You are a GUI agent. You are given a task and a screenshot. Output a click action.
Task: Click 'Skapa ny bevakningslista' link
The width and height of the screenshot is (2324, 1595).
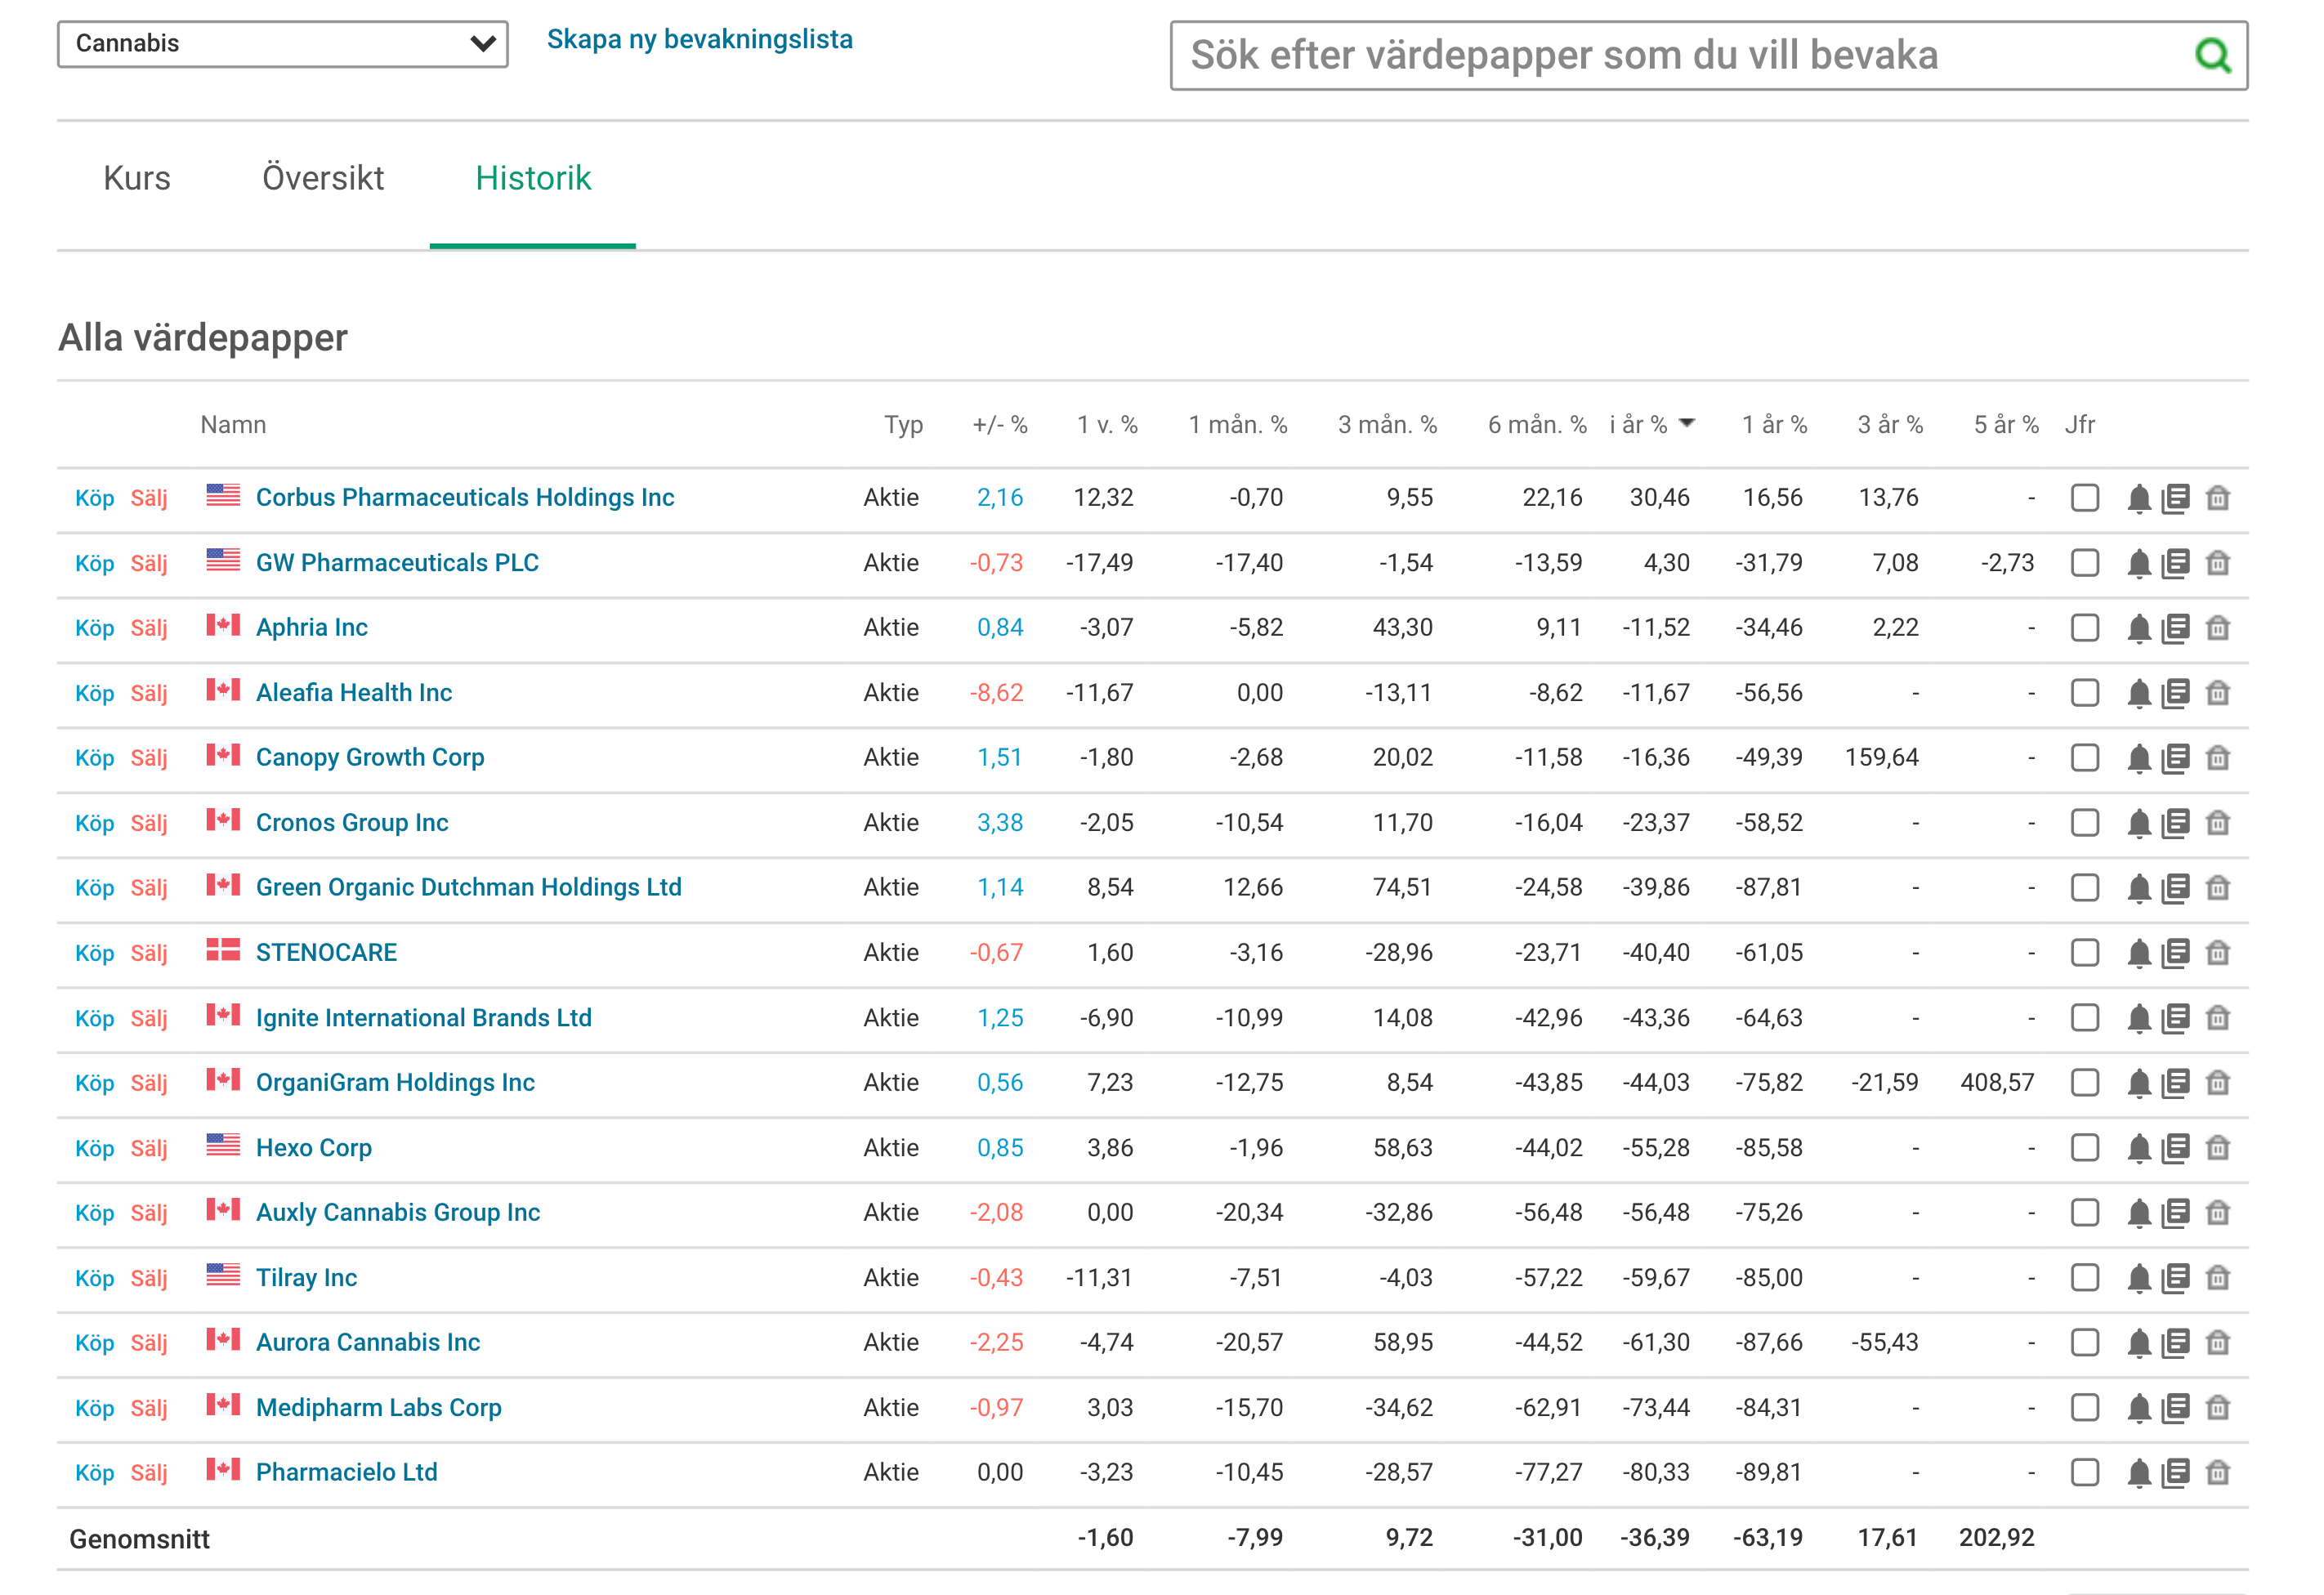click(x=700, y=40)
